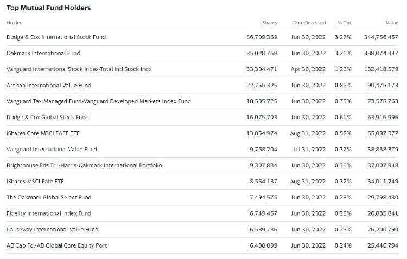407x259 pixels.
Task: Click the Shares column header
Action: click(x=269, y=23)
